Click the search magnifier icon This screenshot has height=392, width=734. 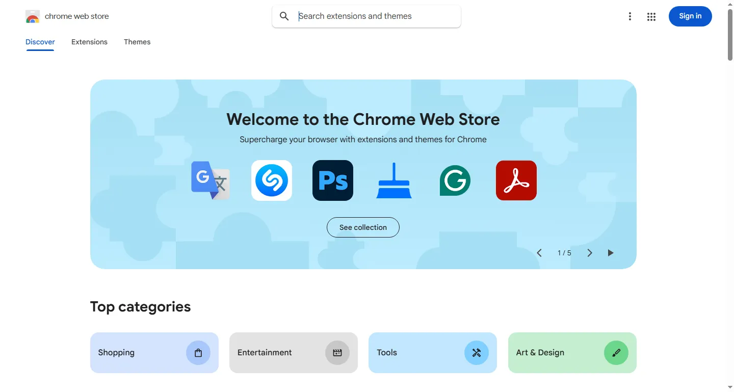[x=284, y=16]
